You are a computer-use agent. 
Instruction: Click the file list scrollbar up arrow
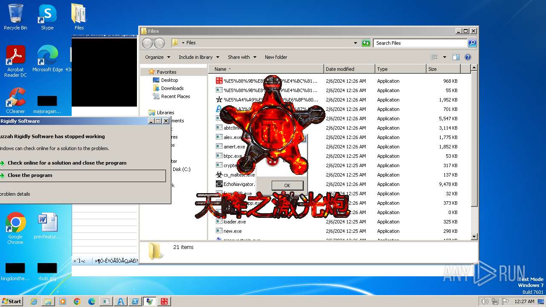tap(474, 68)
